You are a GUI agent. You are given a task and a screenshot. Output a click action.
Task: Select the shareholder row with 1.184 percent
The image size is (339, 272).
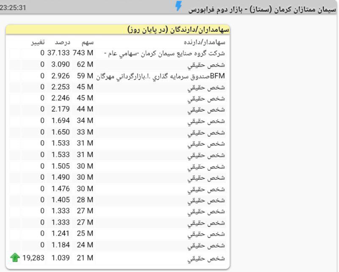tap(208, 245)
